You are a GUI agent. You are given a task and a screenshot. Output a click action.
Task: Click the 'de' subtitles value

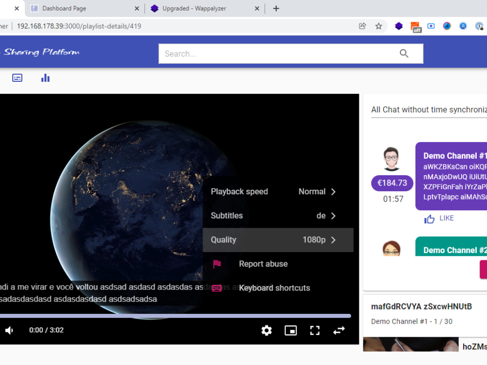(x=321, y=216)
